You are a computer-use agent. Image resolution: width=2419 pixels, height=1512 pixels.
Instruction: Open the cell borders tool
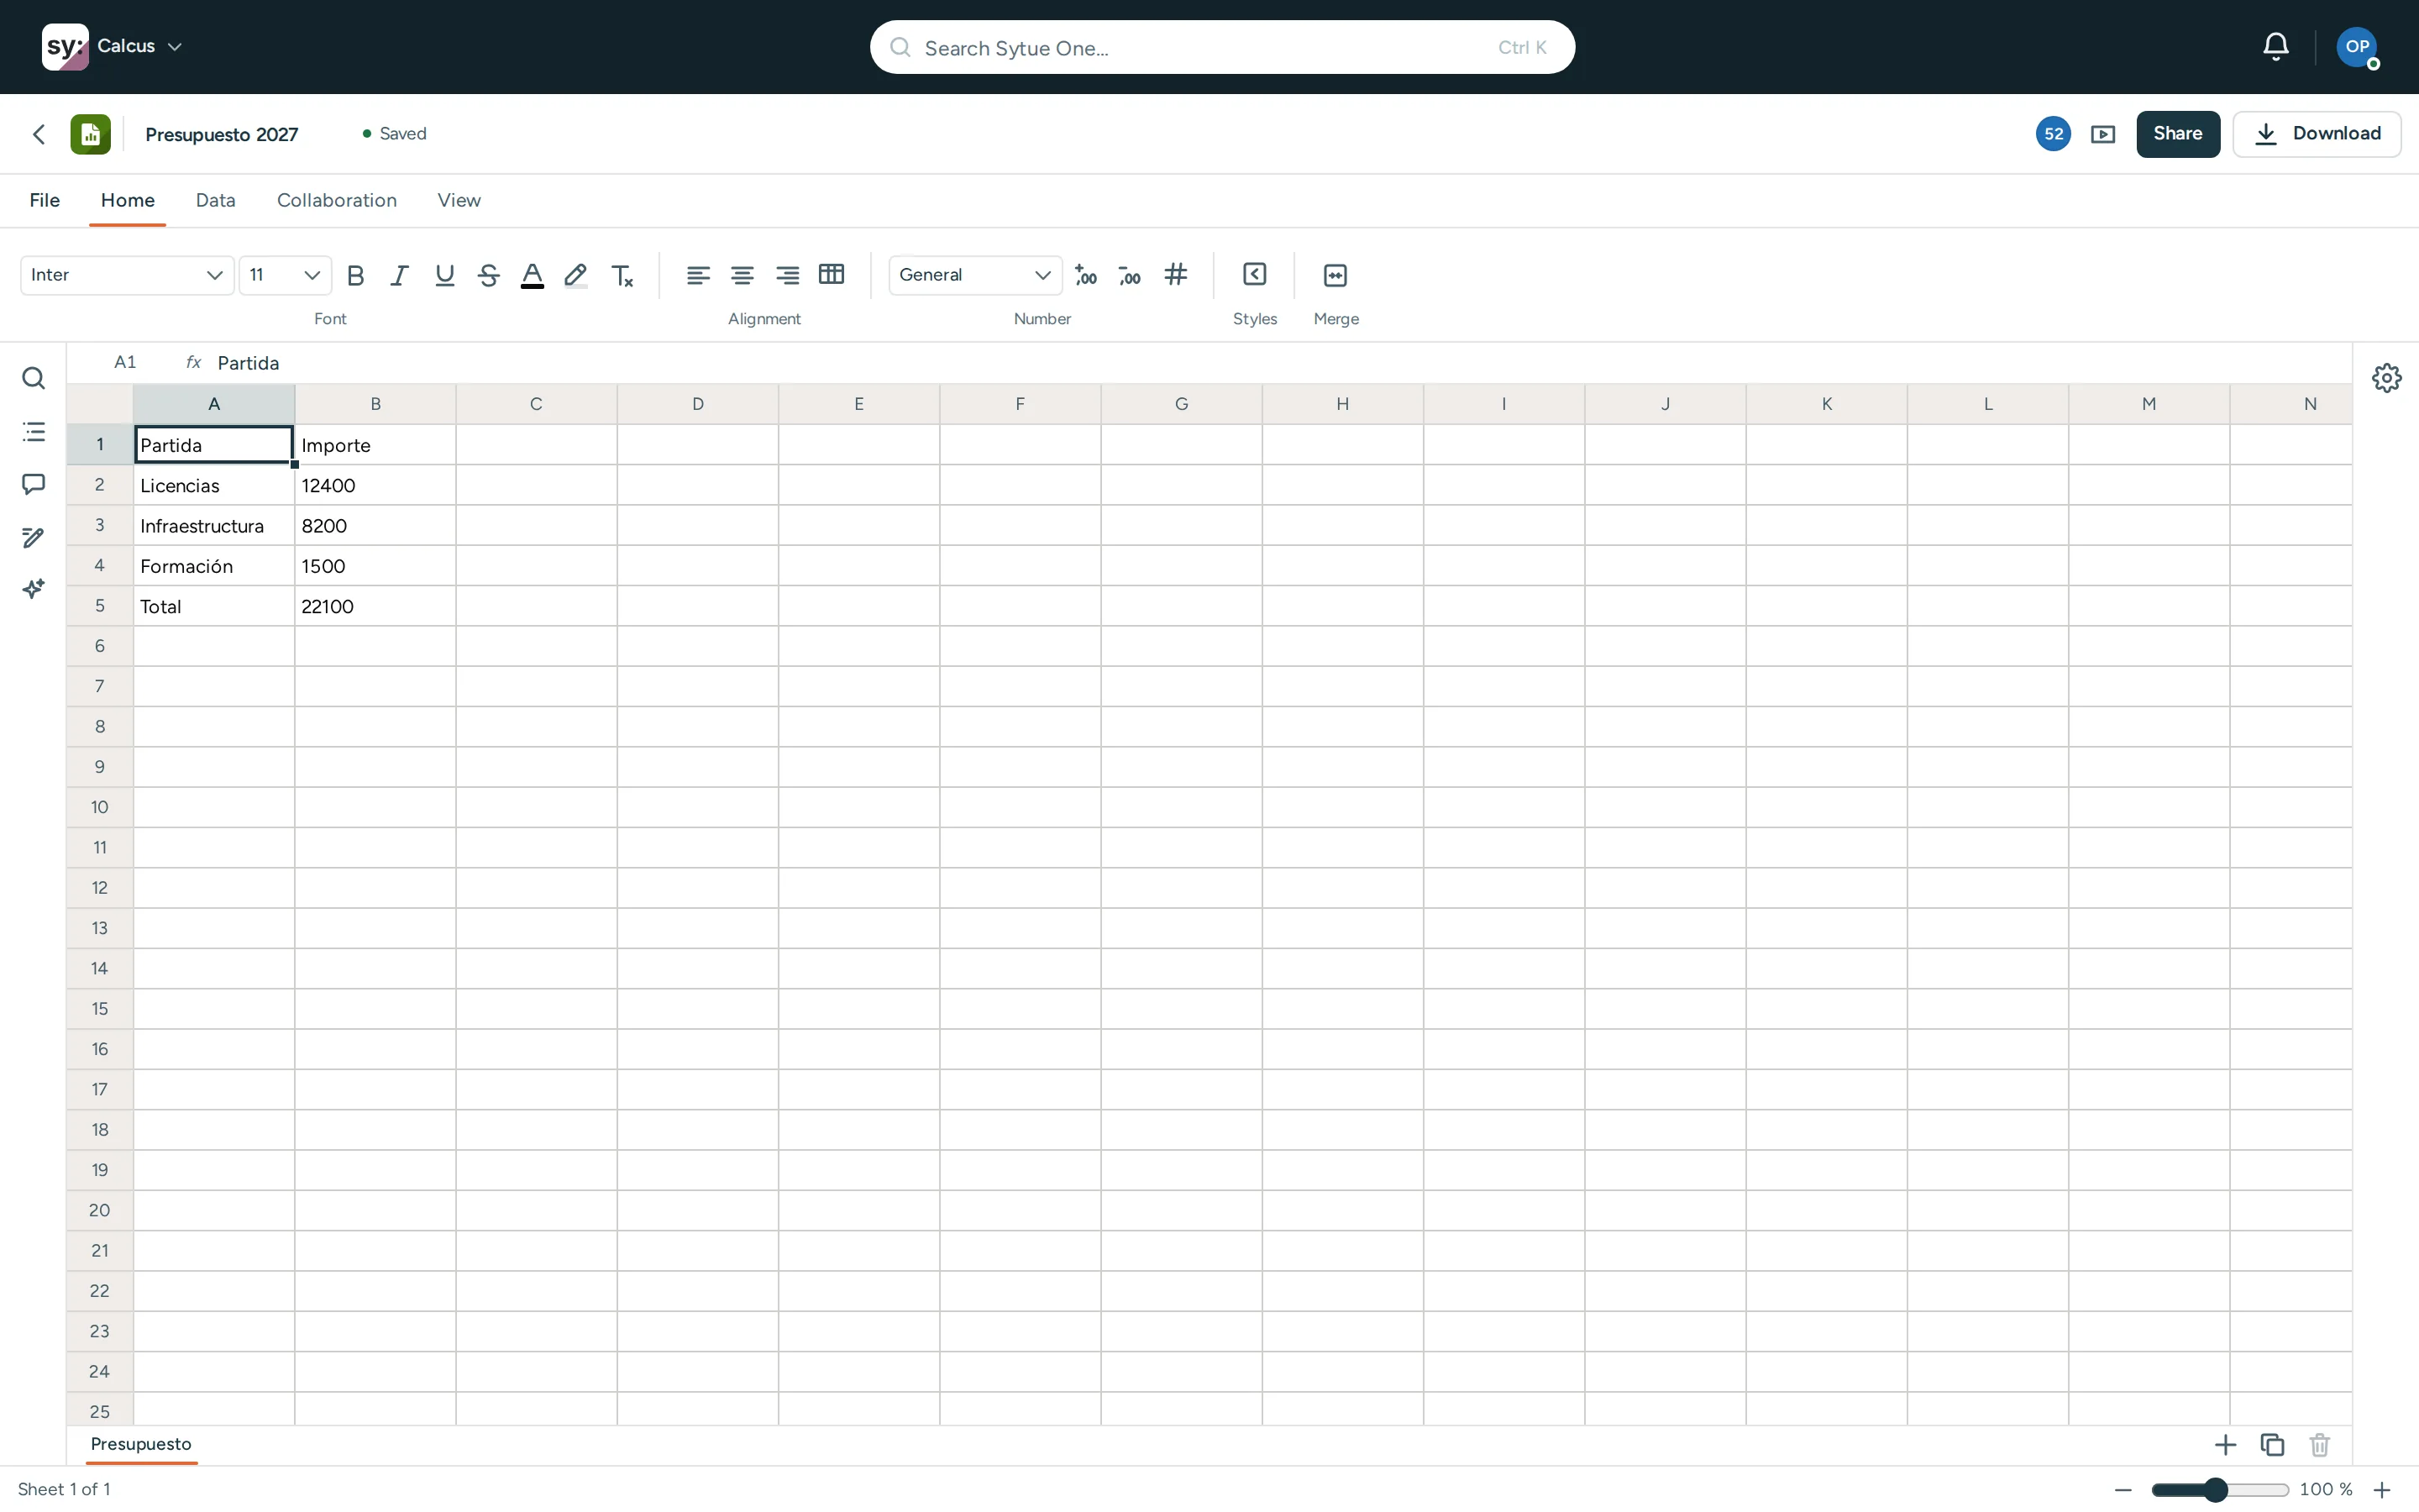[832, 274]
